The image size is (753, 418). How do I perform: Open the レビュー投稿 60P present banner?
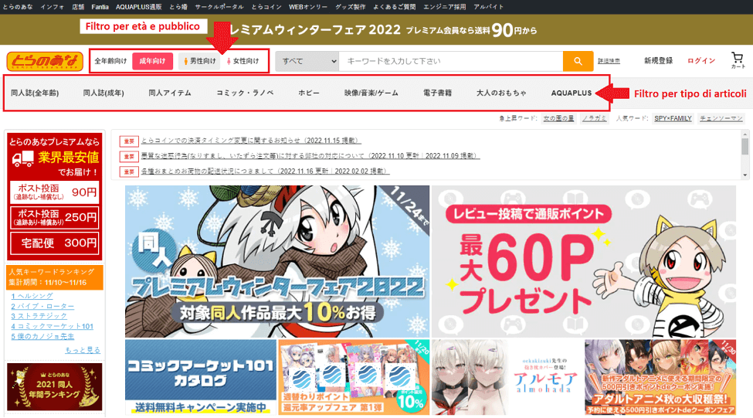coord(584,262)
